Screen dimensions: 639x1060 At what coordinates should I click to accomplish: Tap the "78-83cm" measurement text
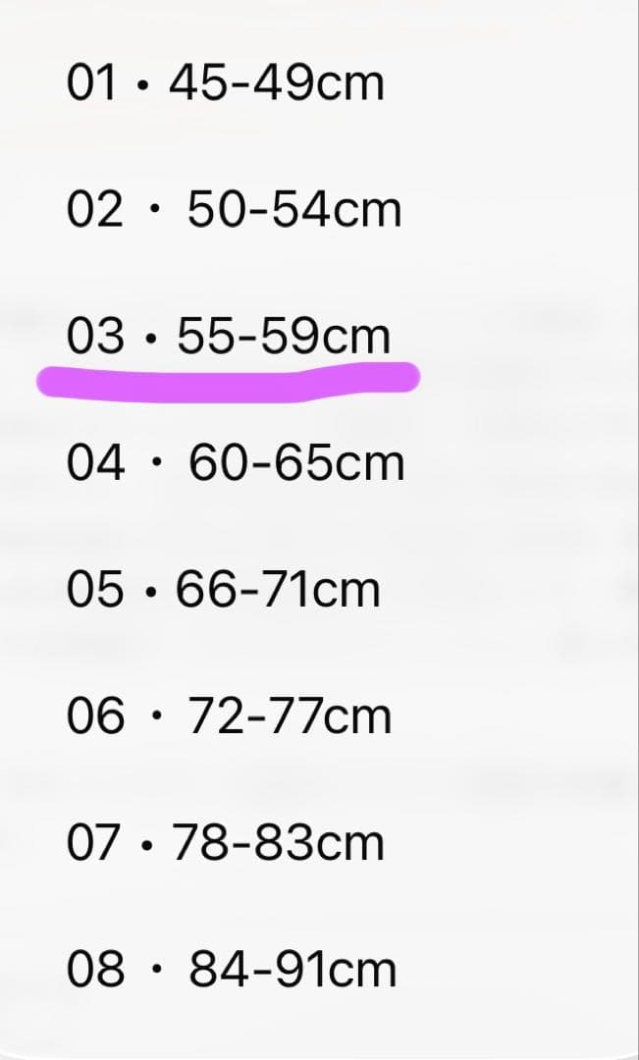pyautogui.click(x=278, y=843)
